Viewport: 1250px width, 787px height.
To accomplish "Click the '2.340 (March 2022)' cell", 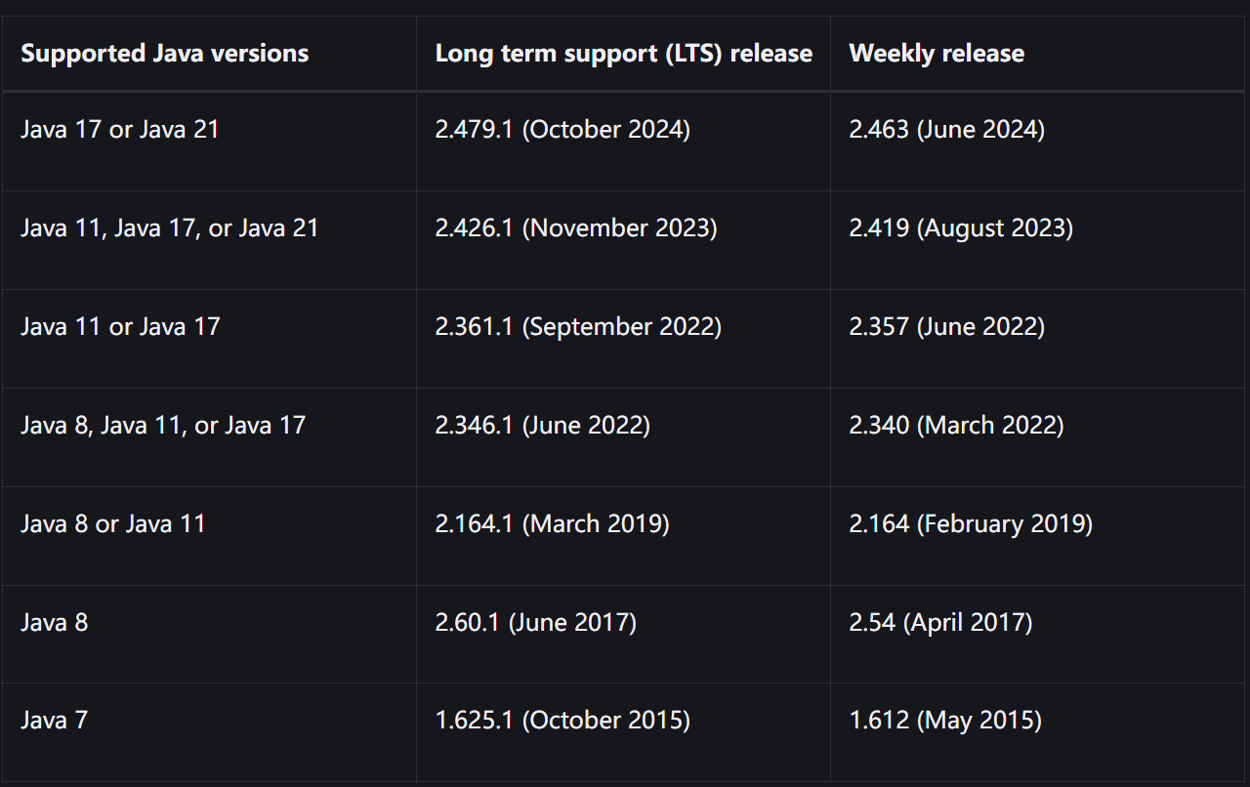I will tap(956, 426).
